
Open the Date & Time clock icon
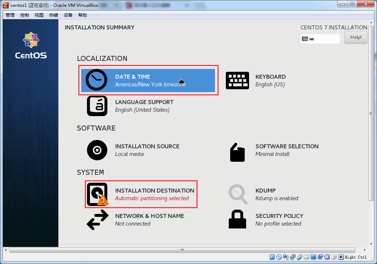96,80
